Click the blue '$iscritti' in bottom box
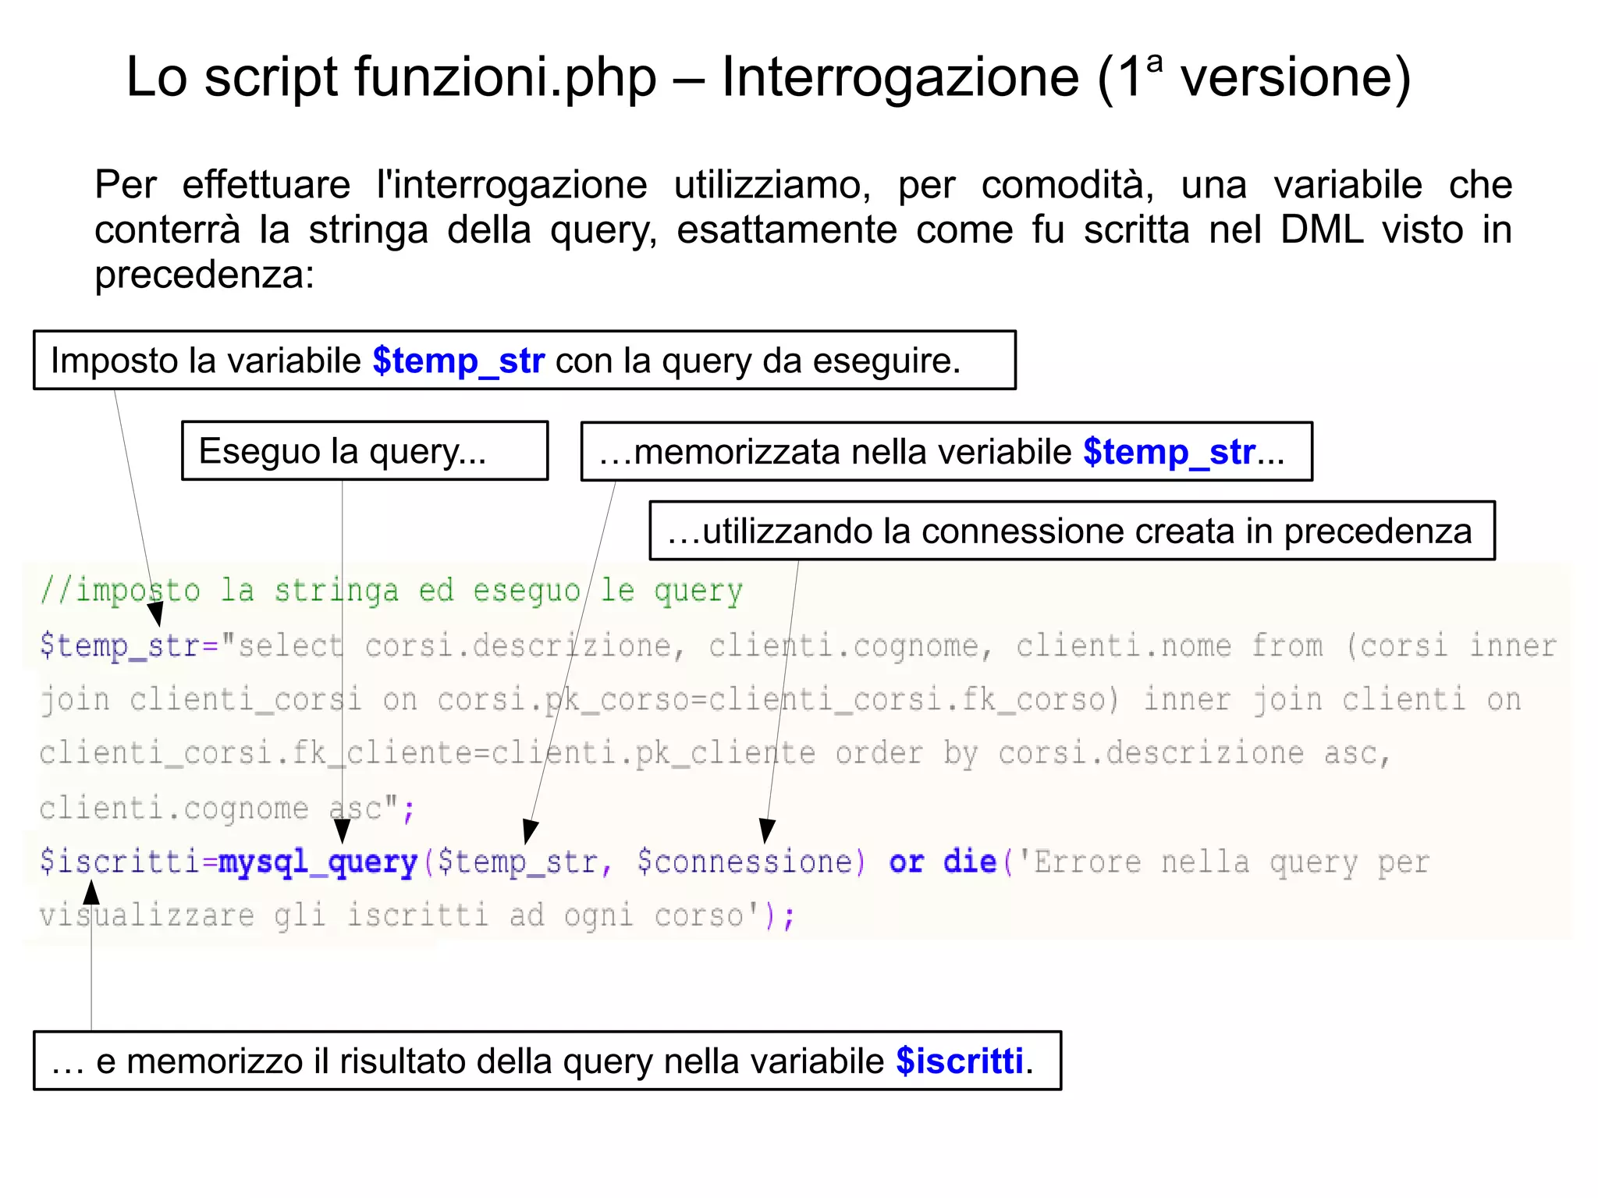Image resolution: width=1598 pixels, height=1198 pixels. coord(959,1061)
